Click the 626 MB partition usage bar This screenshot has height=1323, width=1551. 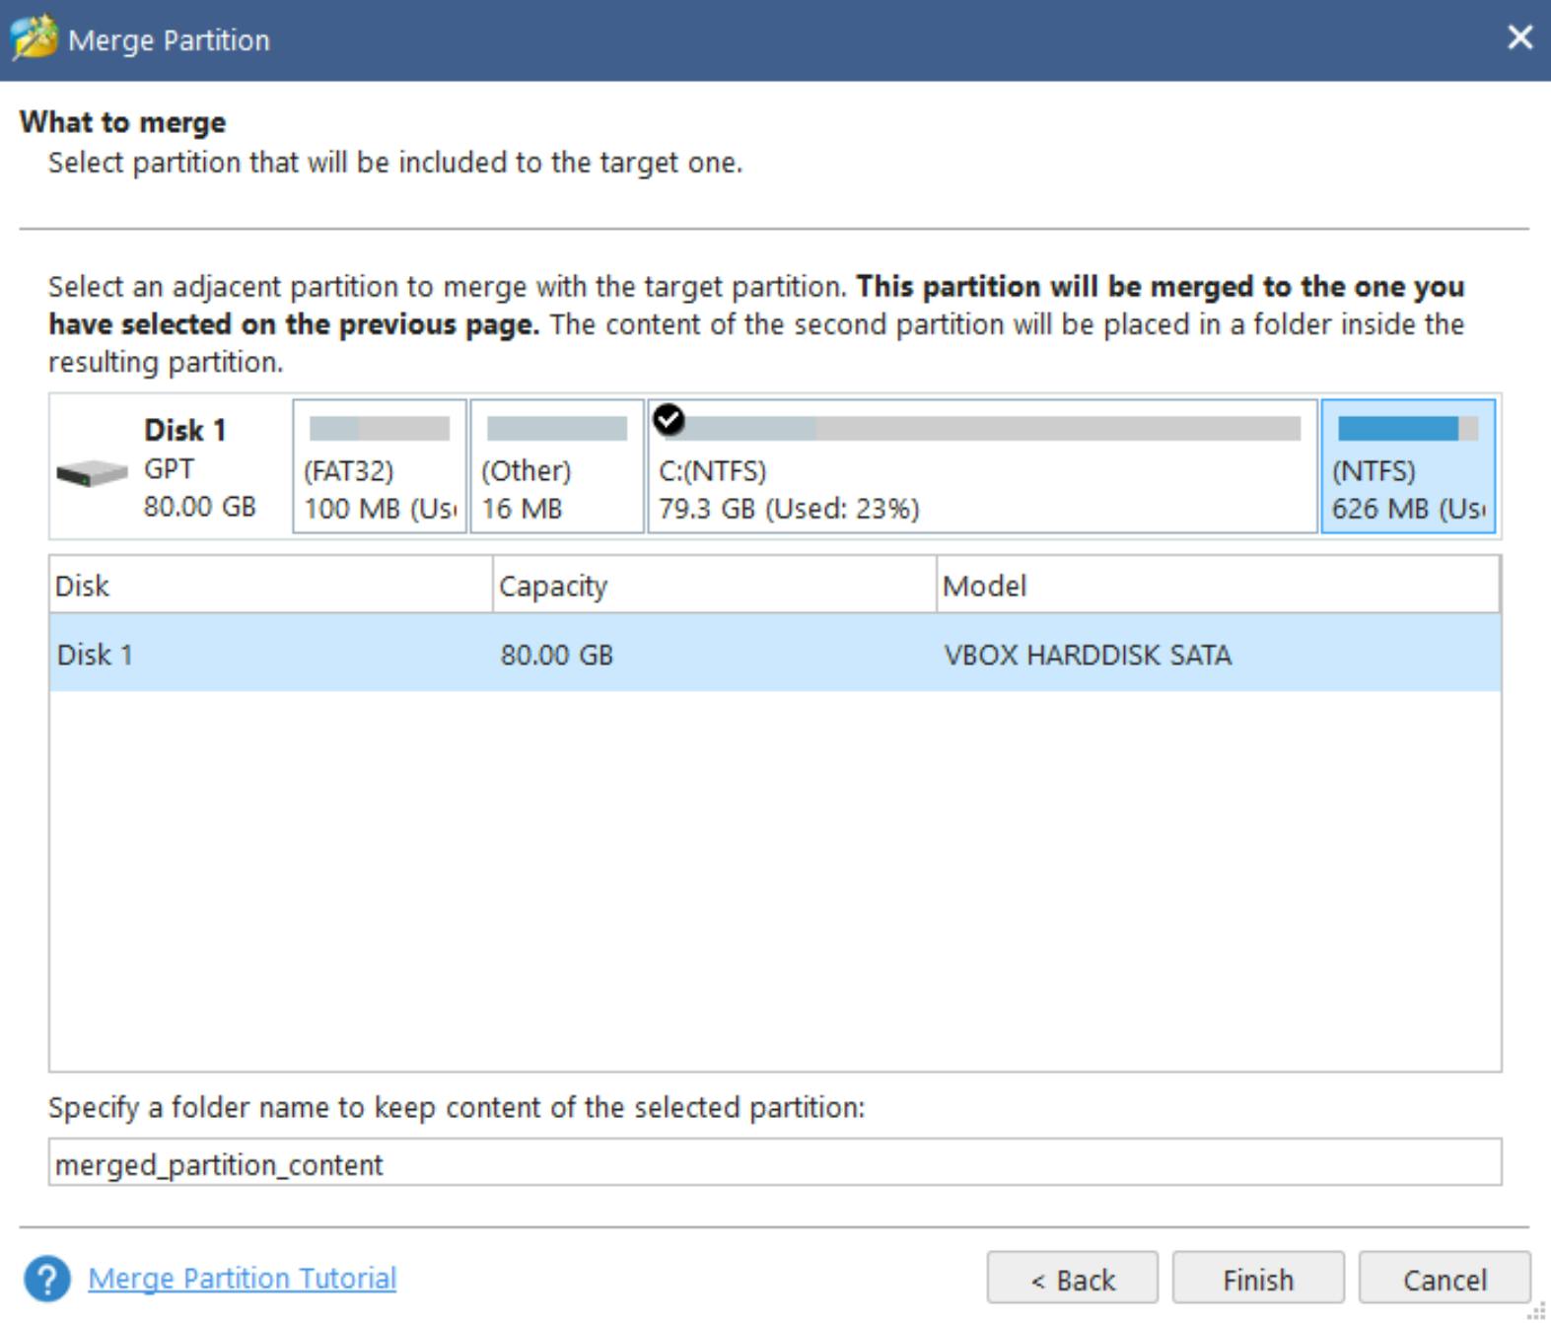tap(1407, 429)
